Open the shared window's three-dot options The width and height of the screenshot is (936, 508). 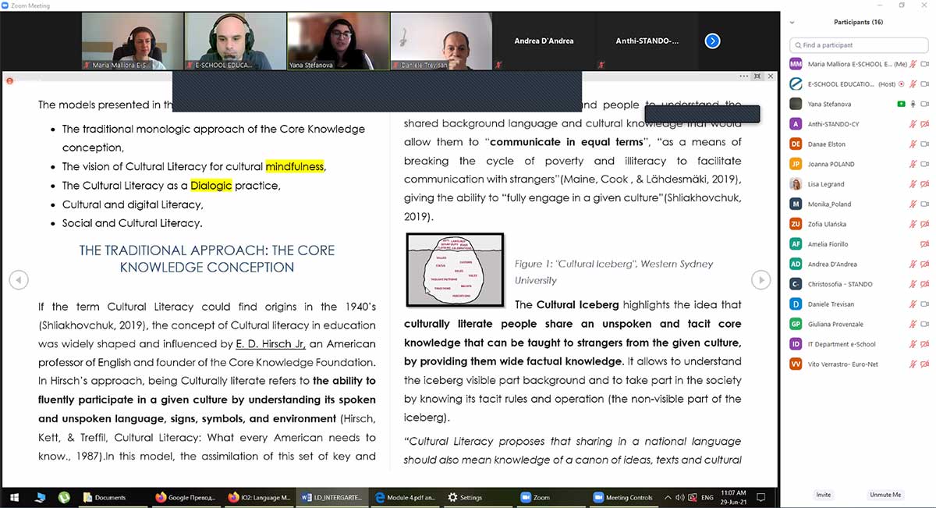coord(744,76)
